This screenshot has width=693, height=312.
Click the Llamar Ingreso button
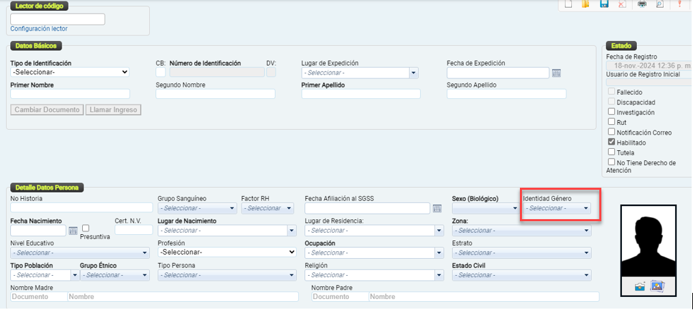coord(113,110)
